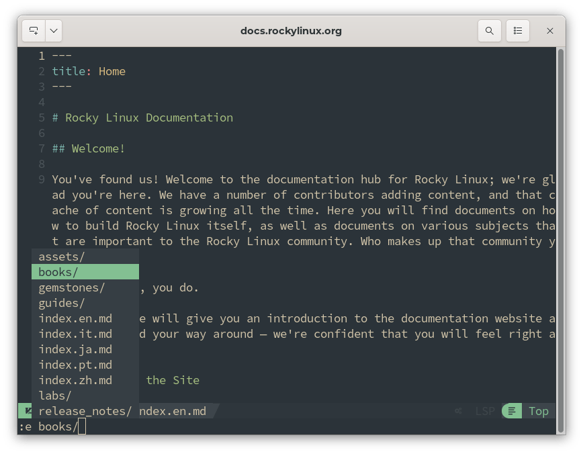This screenshot has width=583, height=454.
Task: Pick index.pt.md in the completion popup
Action: click(85, 365)
